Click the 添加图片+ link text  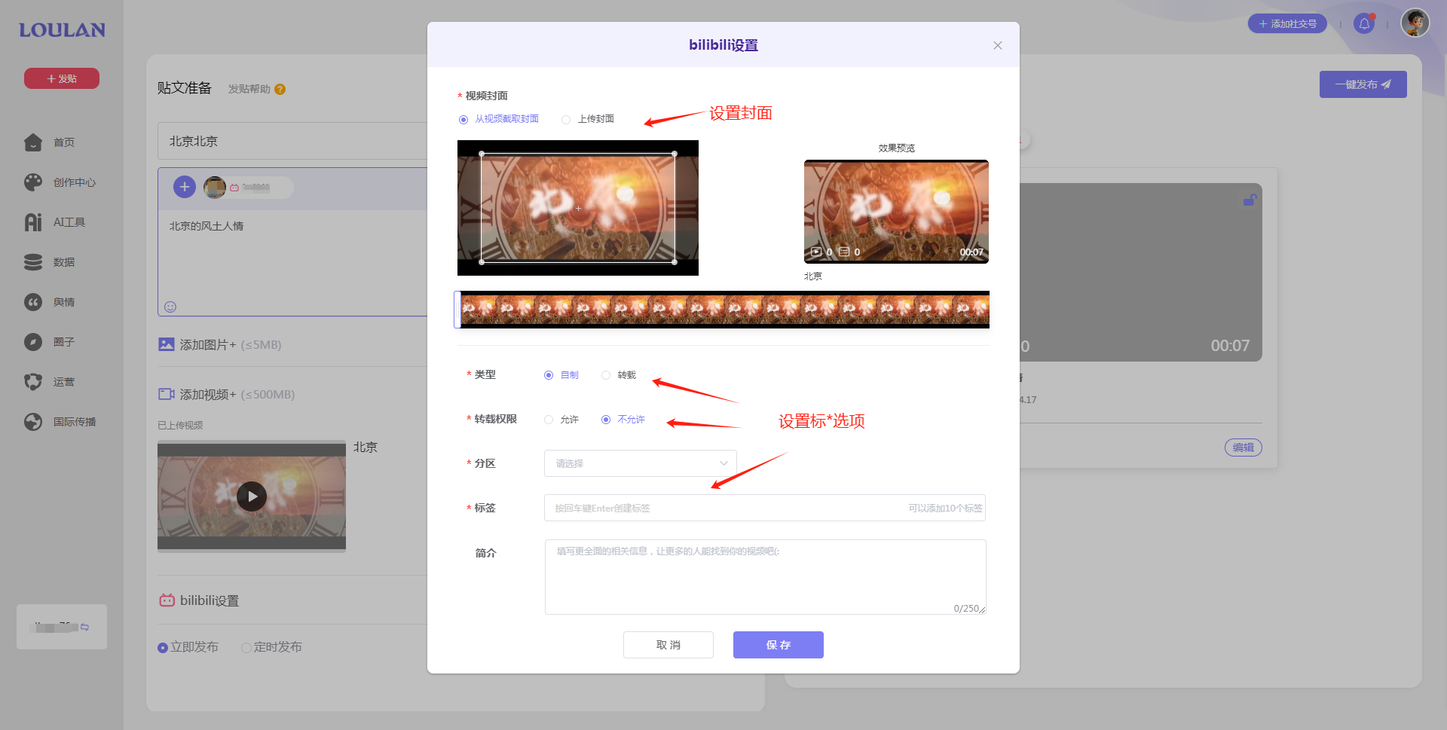click(207, 344)
